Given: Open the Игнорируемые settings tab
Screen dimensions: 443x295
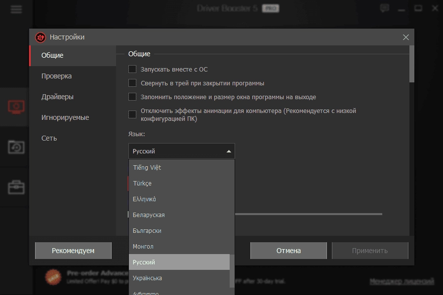Looking at the screenshot, I should click(73, 117).
